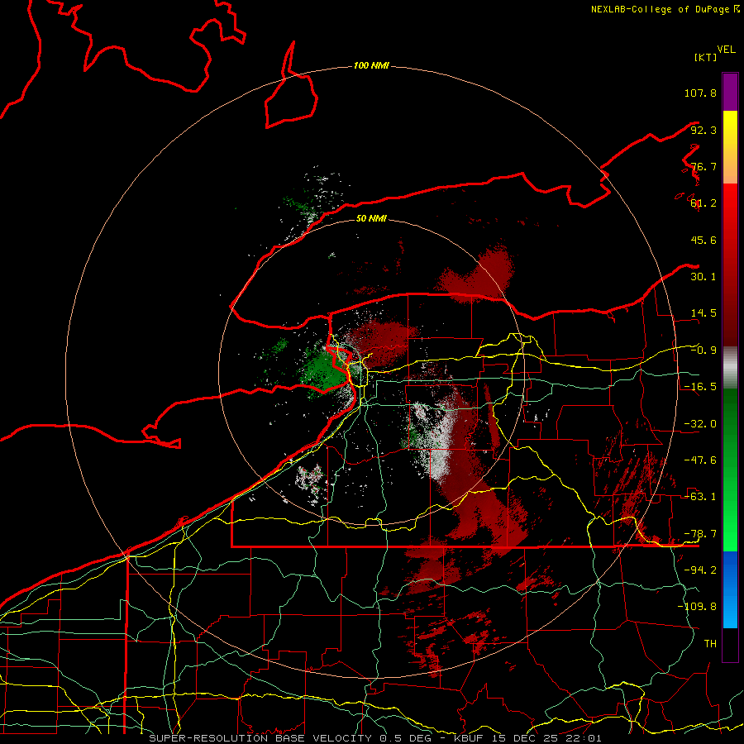
Task: Click the -47.6 velocity scale value
Action: coord(700,460)
